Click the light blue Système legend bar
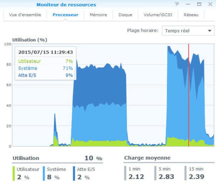Image resolution: width=216 pixels, height=187 pixels. click(44, 173)
